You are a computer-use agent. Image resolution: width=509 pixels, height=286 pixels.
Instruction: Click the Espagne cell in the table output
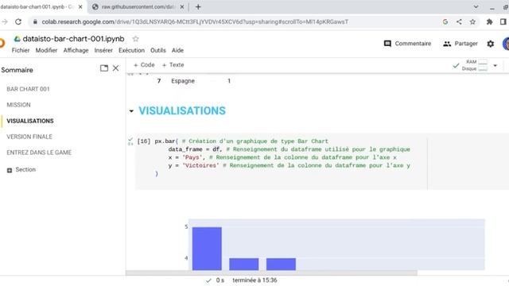[183, 81]
